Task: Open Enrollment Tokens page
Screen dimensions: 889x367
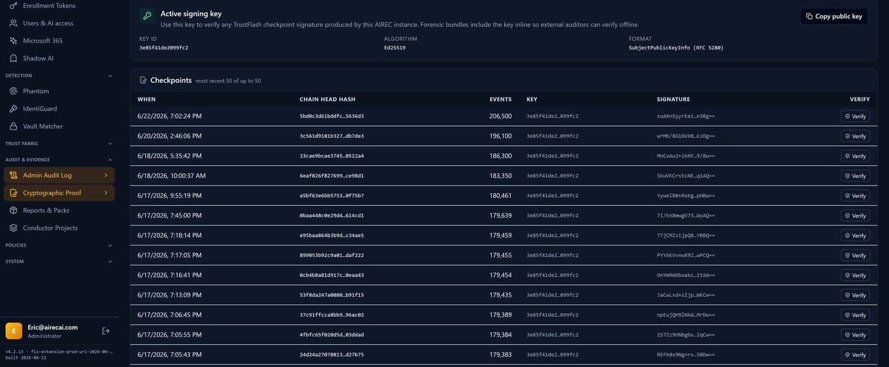Action: pos(59,5)
